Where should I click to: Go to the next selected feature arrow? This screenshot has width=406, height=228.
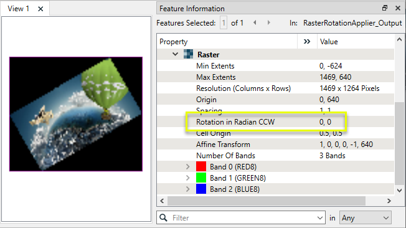click(269, 23)
